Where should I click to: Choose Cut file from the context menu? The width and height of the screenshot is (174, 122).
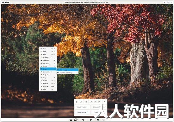point(48,81)
